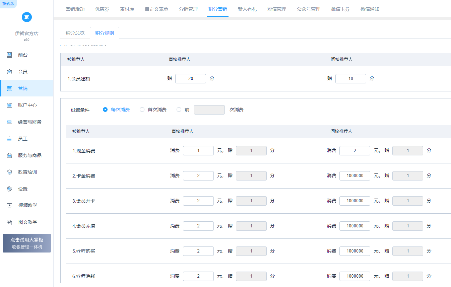Click 疗程消耗 indirect referrer amount field
Image resolution: width=451 pixels, height=287 pixels.
point(355,276)
